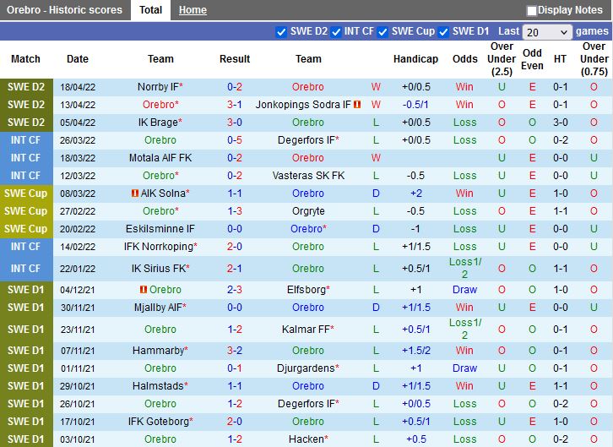Select the Total tab
This screenshot has width=613, height=447.
(x=150, y=10)
